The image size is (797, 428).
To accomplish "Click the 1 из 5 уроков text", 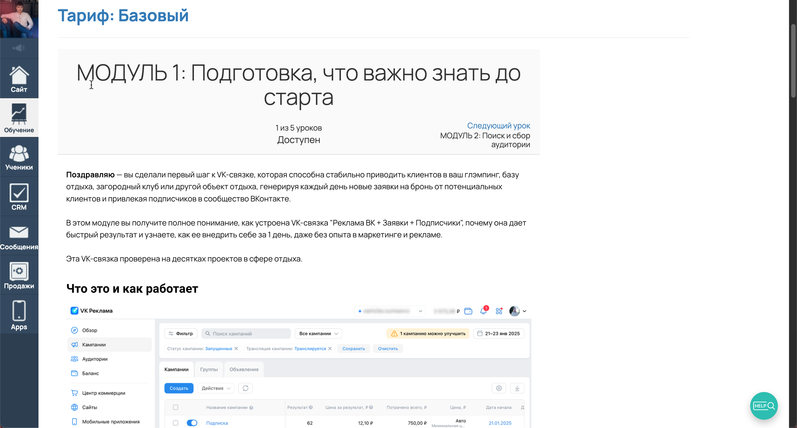I will 299,128.
